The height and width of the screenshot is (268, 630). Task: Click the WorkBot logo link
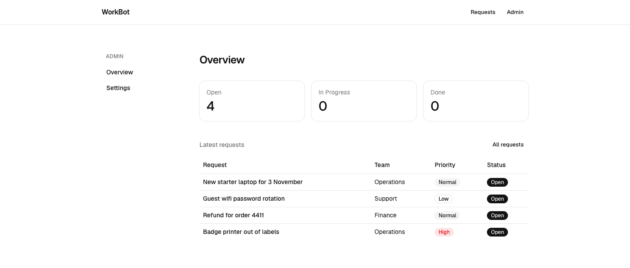click(x=115, y=12)
